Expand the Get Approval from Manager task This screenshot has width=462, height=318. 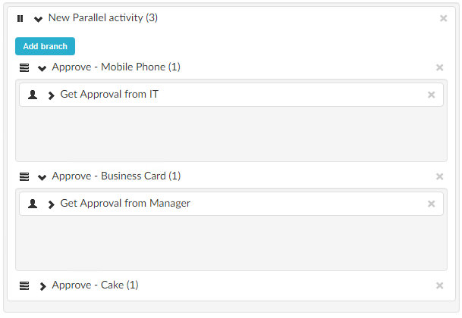[51, 204]
